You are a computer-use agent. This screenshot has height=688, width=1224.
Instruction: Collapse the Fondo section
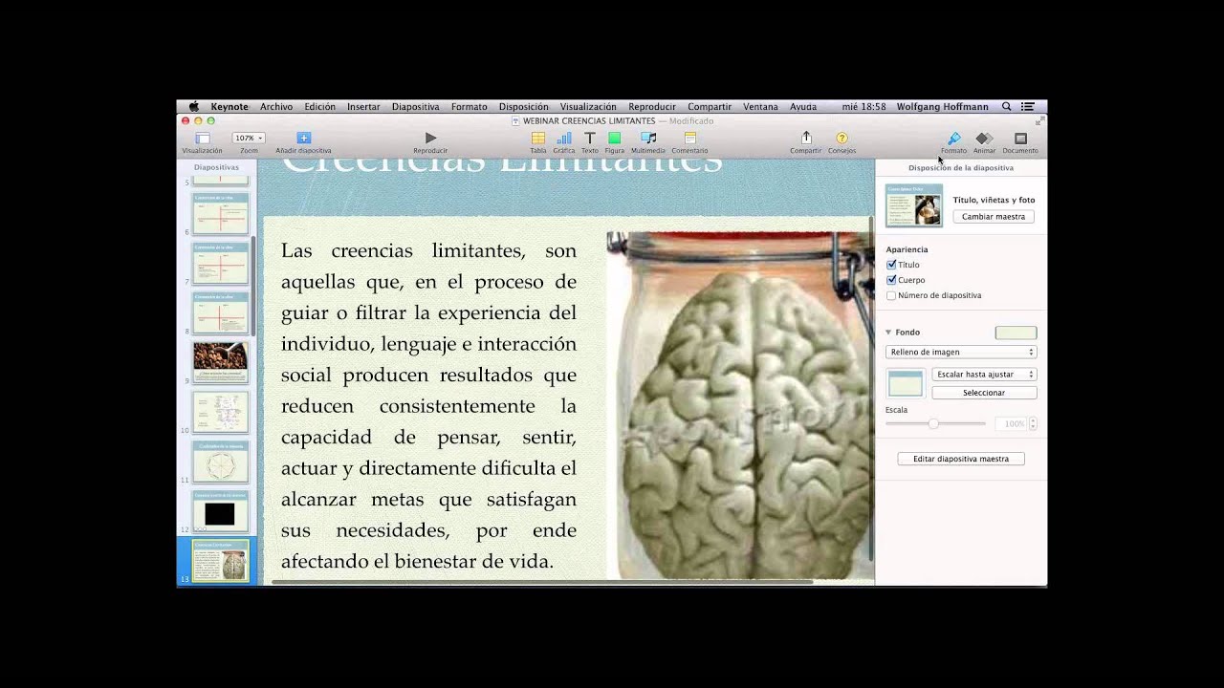[x=888, y=333]
